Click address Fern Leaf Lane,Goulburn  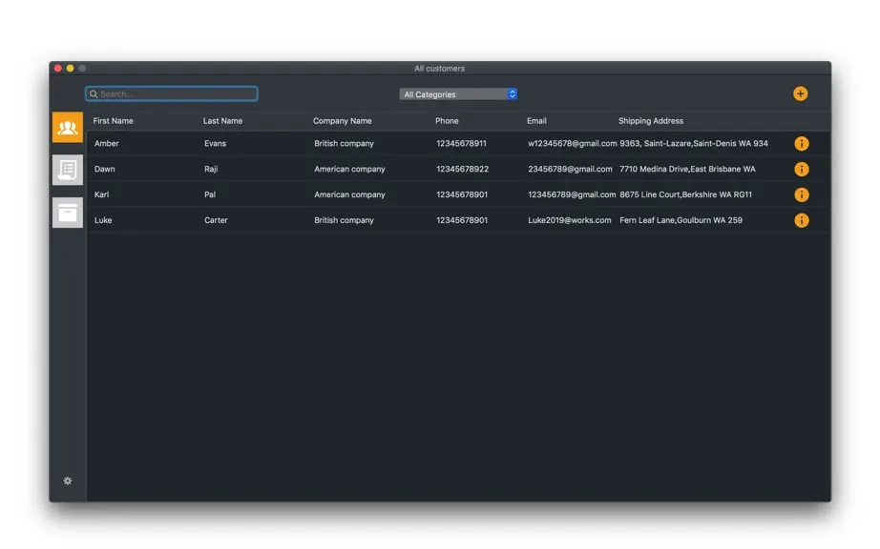(681, 220)
